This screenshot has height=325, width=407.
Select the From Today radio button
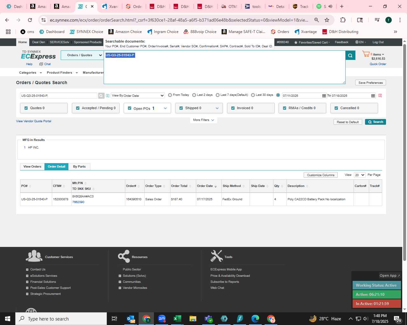coord(170,95)
